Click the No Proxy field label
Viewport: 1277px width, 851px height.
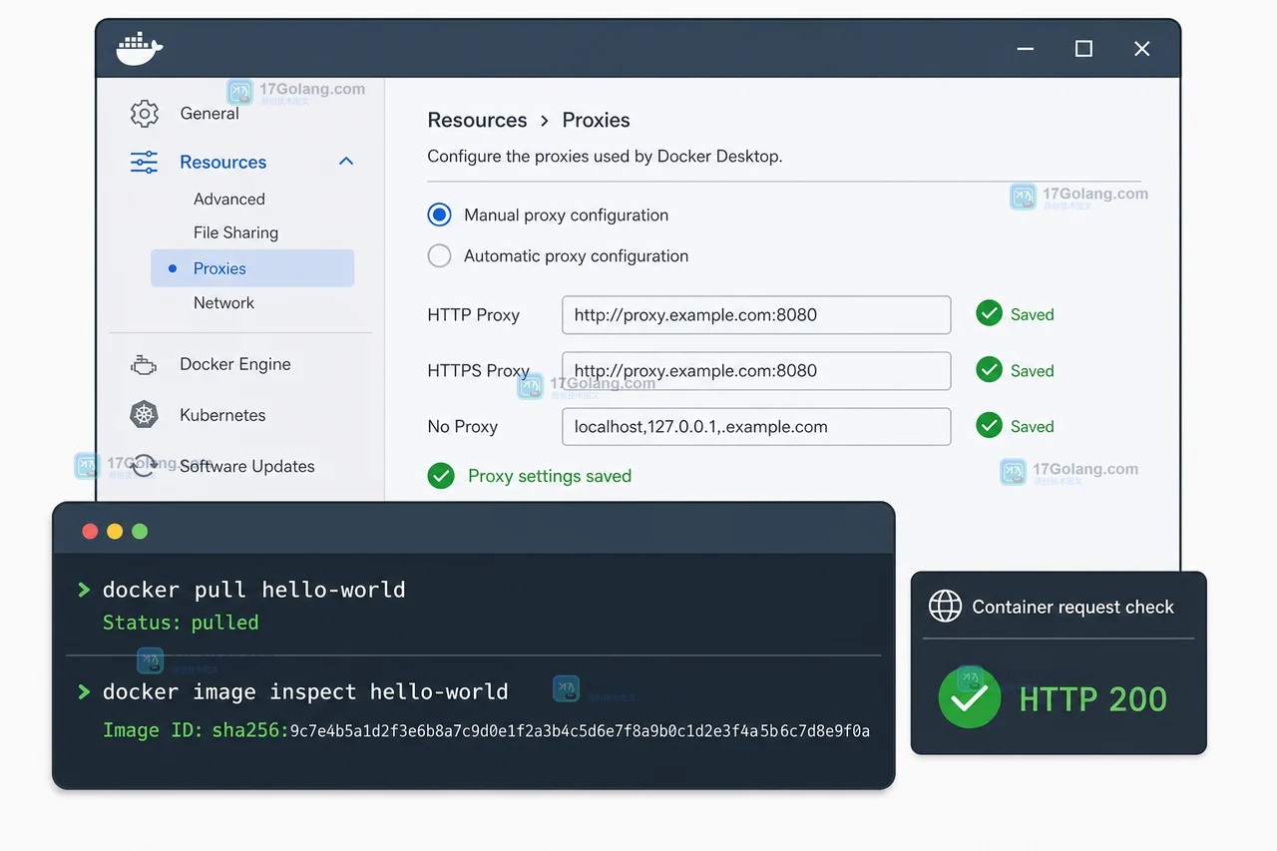coord(463,426)
